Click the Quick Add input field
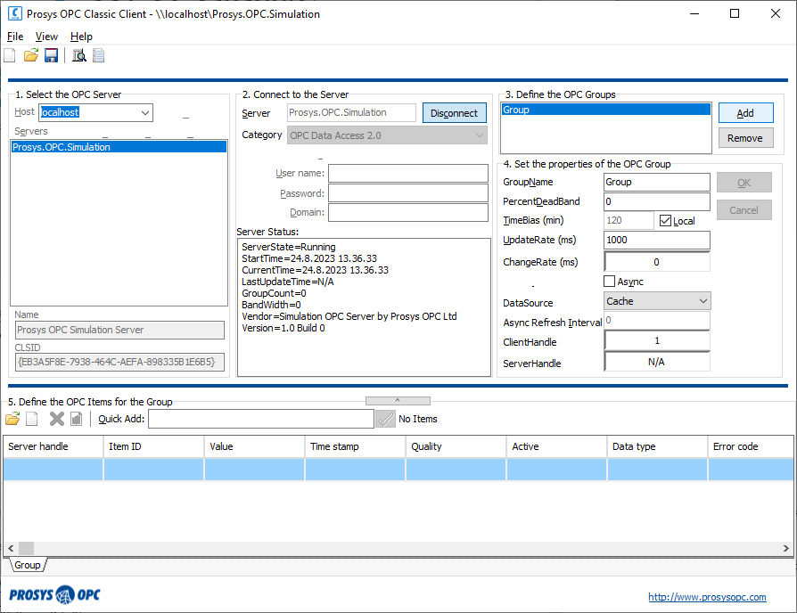The image size is (797, 613). (261, 419)
